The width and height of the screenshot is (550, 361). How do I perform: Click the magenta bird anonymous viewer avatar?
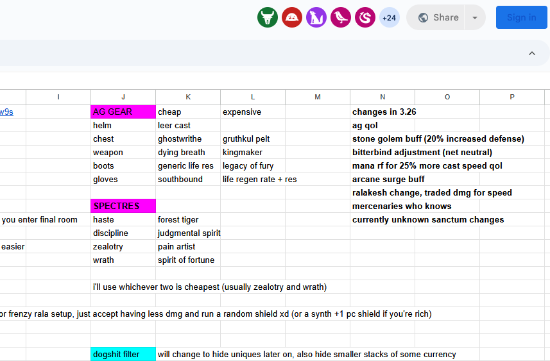pos(341,17)
